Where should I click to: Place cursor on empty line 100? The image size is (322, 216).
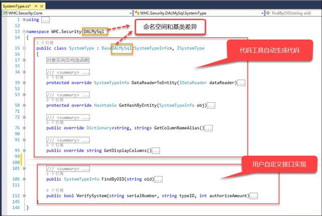[133, 163]
